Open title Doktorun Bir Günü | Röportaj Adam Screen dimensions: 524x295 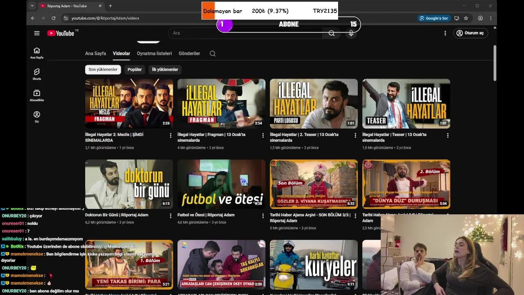pos(117,215)
